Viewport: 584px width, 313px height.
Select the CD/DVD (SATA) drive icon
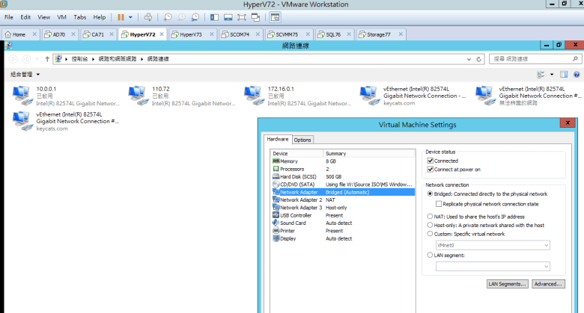275,184
